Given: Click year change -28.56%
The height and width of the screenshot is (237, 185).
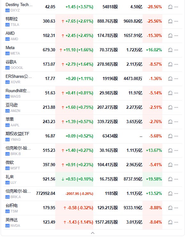Looking at the screenshot, I should [154, 7].
